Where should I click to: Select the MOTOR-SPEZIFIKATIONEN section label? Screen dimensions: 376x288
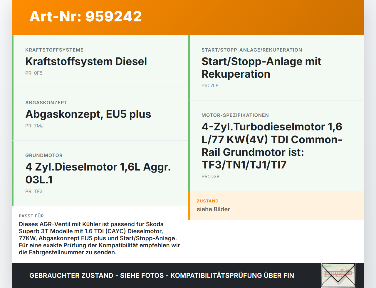235,115
